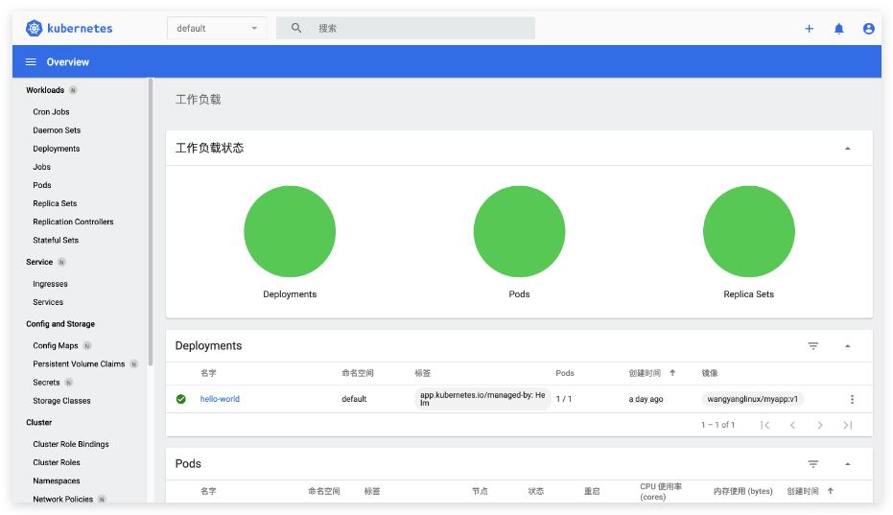Open Namespaces in sidebar
893x515 pixels.
point(57,480)
